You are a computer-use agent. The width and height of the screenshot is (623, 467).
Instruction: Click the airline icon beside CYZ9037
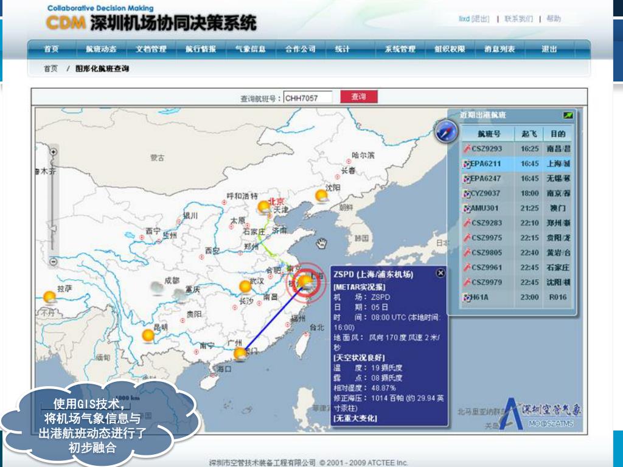click(467, 193)
